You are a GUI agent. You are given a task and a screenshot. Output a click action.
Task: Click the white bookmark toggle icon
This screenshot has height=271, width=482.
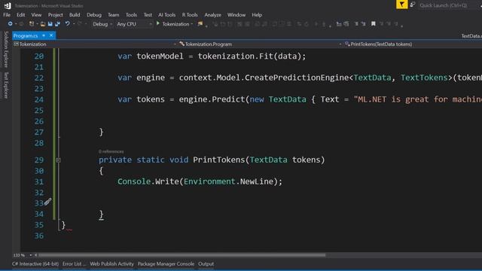(x=374, y=23)
